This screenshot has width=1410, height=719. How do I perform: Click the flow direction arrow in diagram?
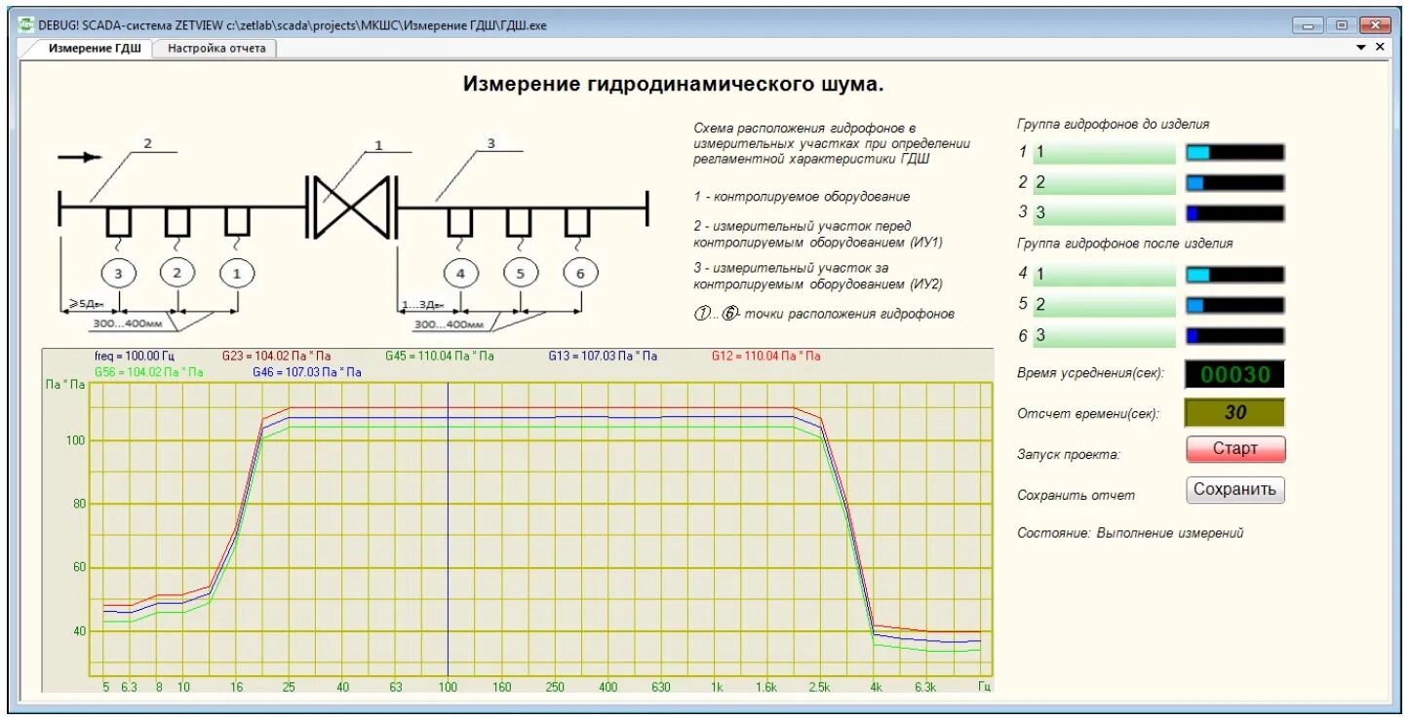80,157
